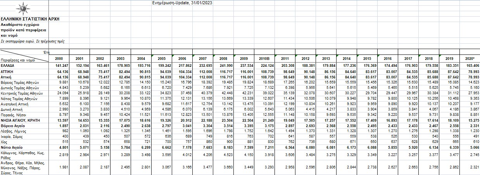Select Ικαρία, Σάμος 2000 value 400

(66, 137)
